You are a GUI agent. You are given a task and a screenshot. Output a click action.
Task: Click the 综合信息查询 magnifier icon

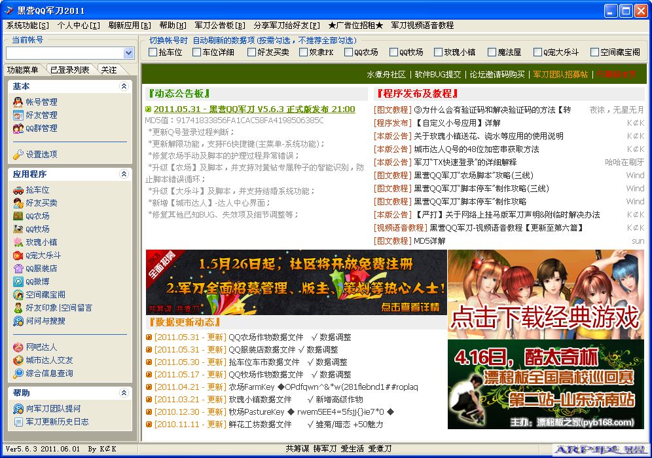click(x=18, y=373)
